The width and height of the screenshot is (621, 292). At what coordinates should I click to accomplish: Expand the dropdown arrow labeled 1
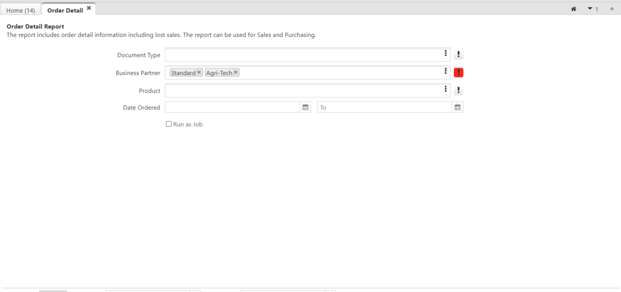[593, 9]
